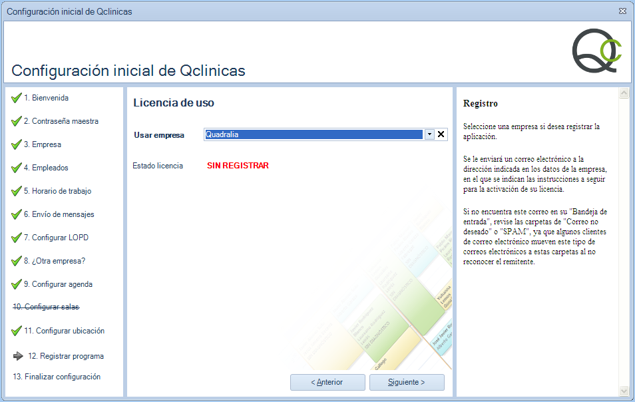Click the scroll down arrow in Registro panel

click(624, 391)
